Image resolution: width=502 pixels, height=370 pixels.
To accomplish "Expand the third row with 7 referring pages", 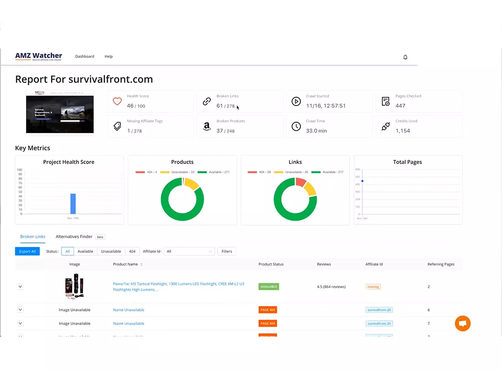I will point(20,323).
